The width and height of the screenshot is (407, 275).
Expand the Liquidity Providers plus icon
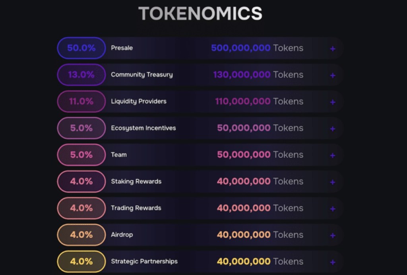click(333, 102)
